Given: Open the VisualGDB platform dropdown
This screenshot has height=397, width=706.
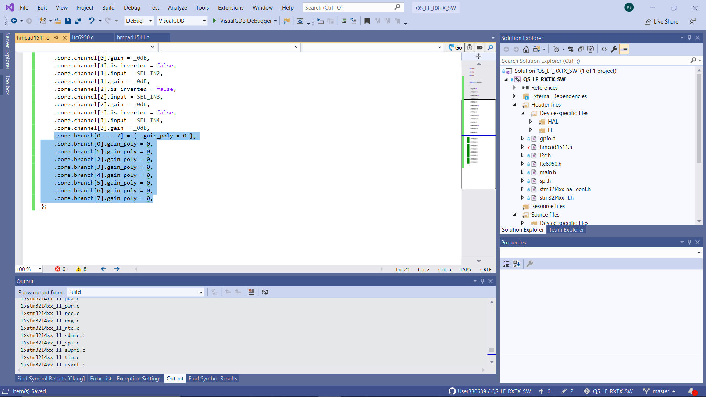Looking at the screenshot, I should tap(182, 21).
